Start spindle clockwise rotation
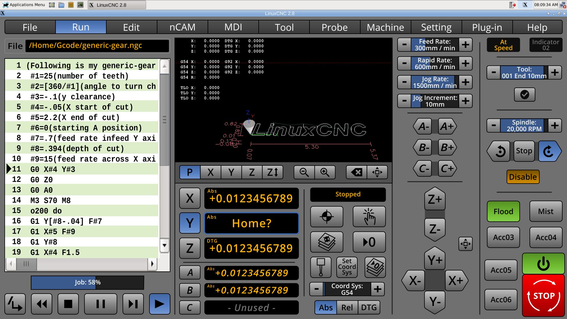The image size is (567, 319). tap(549, 151)
